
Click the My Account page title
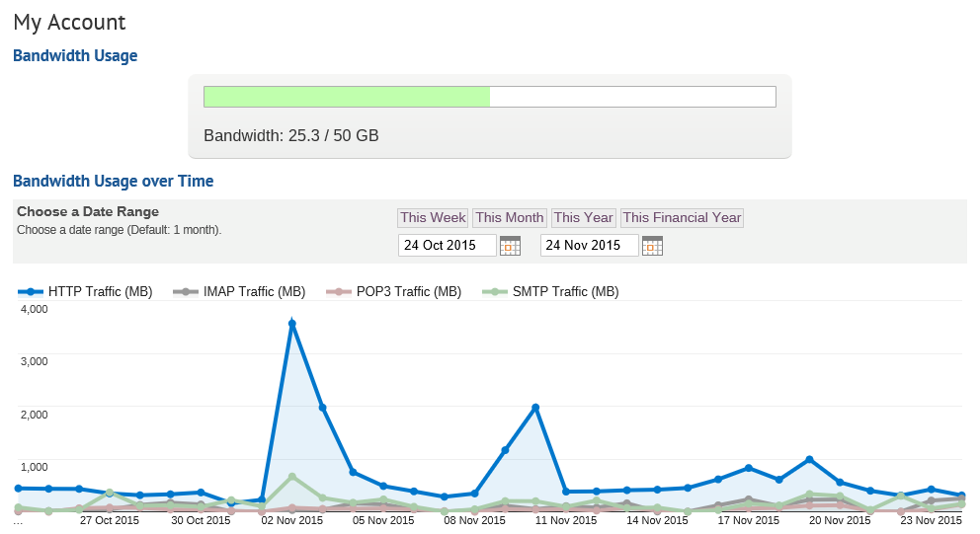(x=69, y=23)
